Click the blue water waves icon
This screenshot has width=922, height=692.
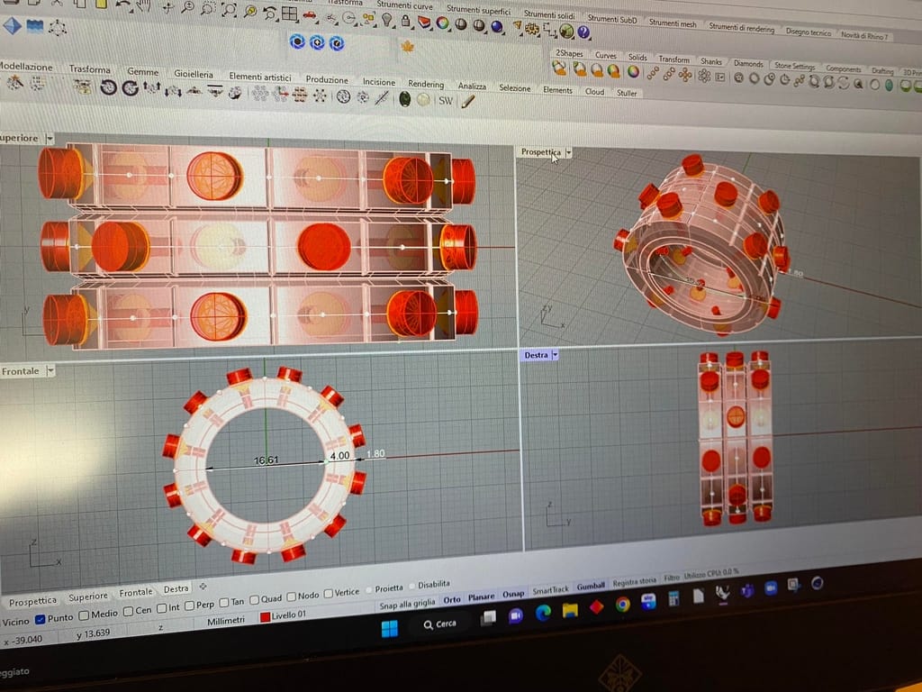tap(35, 26)
